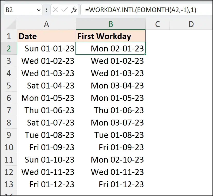Viewport: 213px width, 196px height.
Task: Select the cell showing Sun 01-01-23
Action: pos(46,49)
